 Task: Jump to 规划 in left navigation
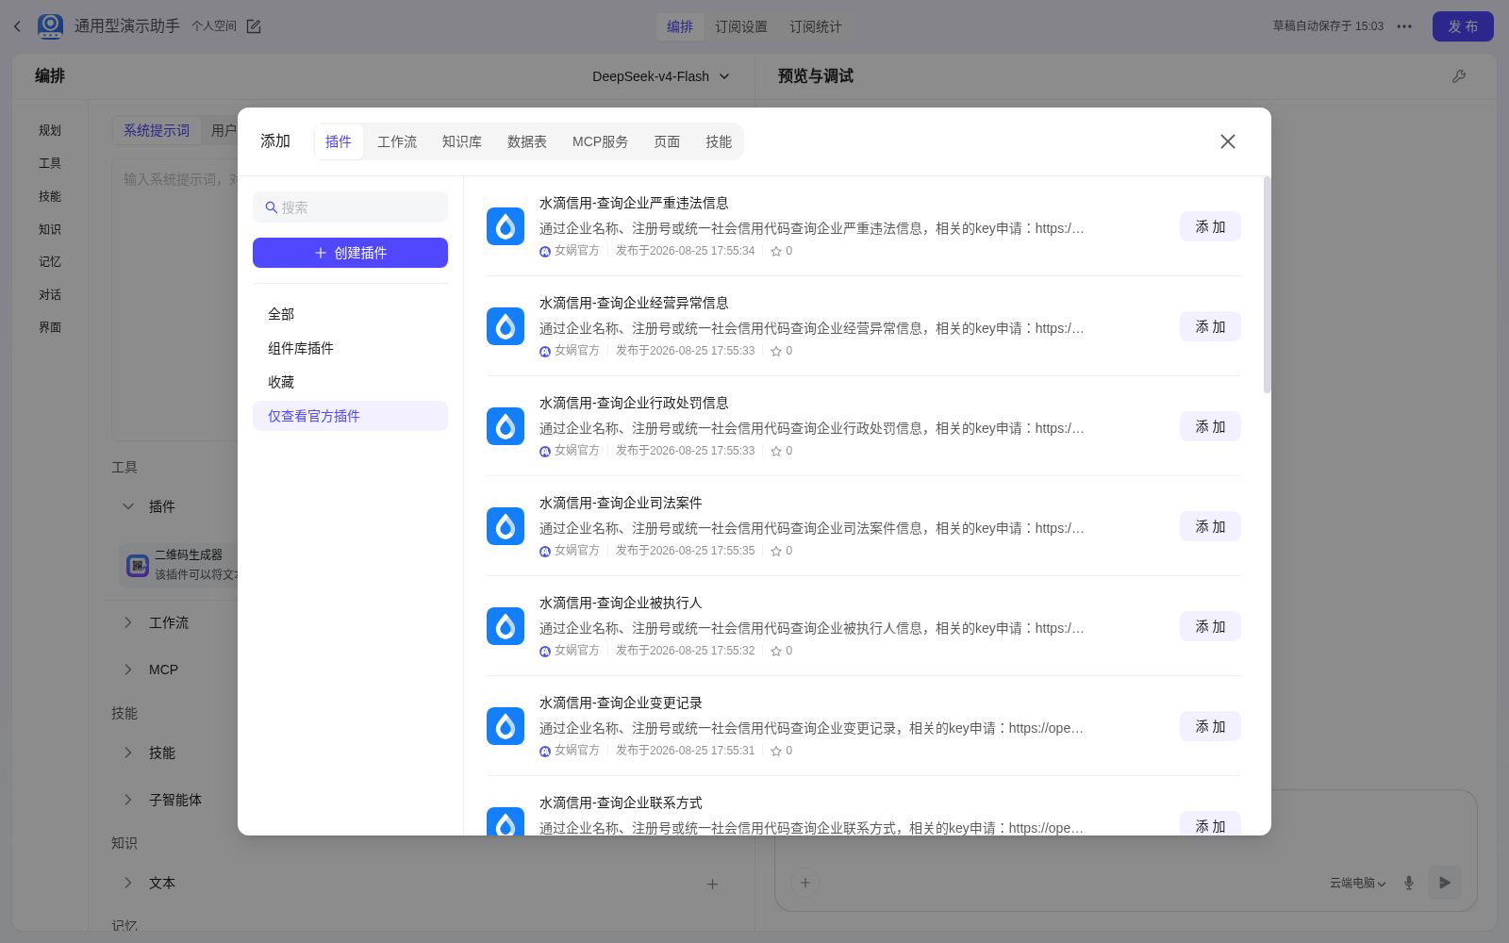coord(50,130)
